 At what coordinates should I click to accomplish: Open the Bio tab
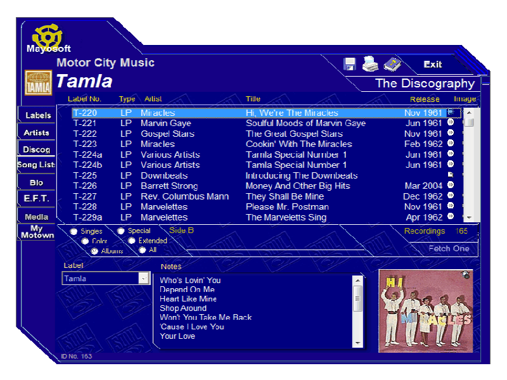coord(37,182)
